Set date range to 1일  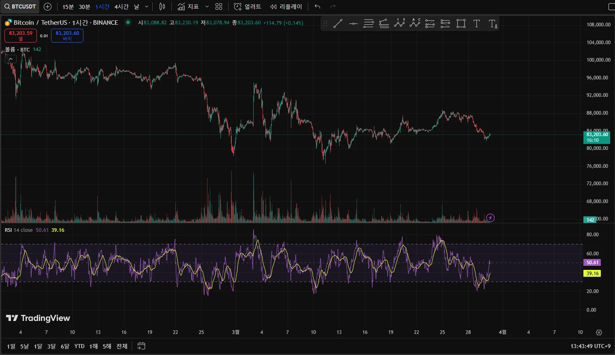coord(11,346)
